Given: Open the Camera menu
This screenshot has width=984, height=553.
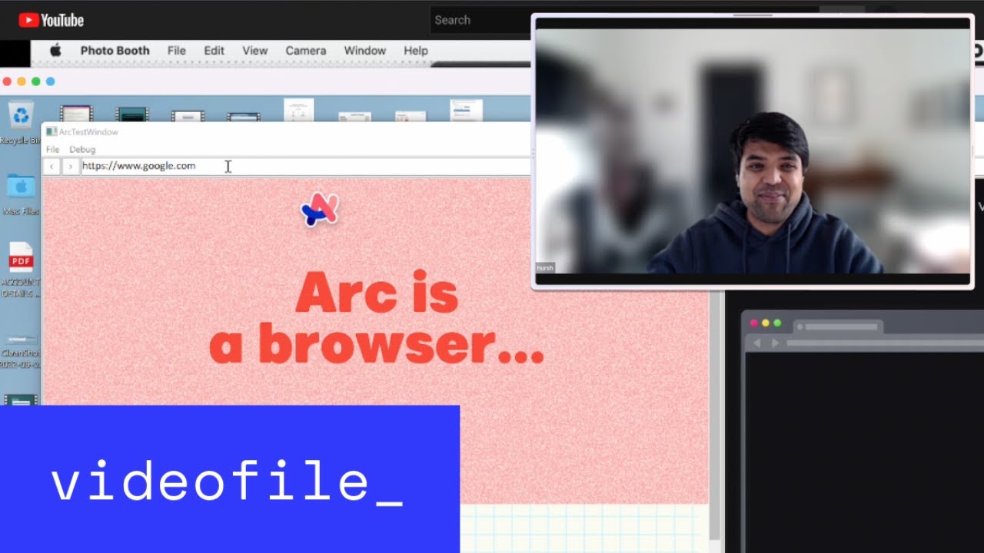Looking at the screenshot, I should [306, 51].
